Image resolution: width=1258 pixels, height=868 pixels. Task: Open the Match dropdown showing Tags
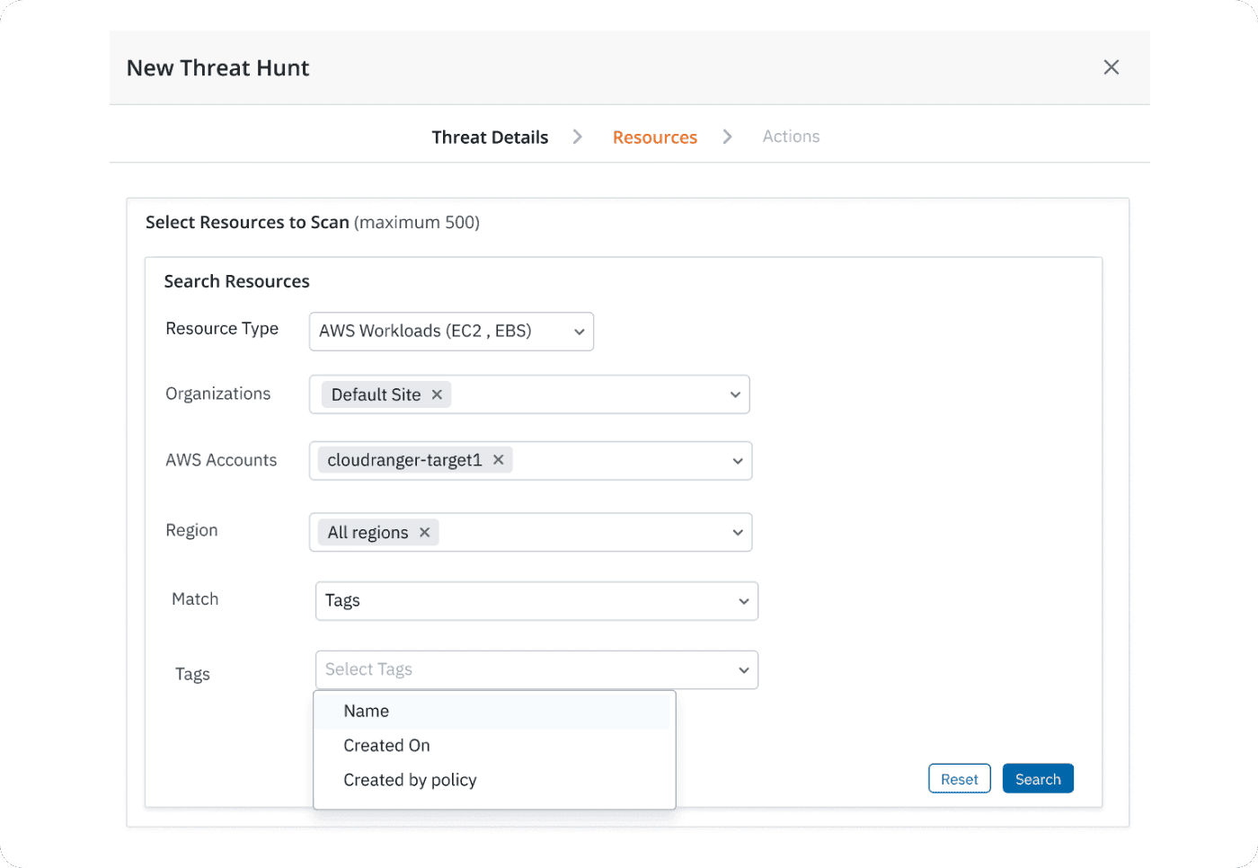(536, 601)
